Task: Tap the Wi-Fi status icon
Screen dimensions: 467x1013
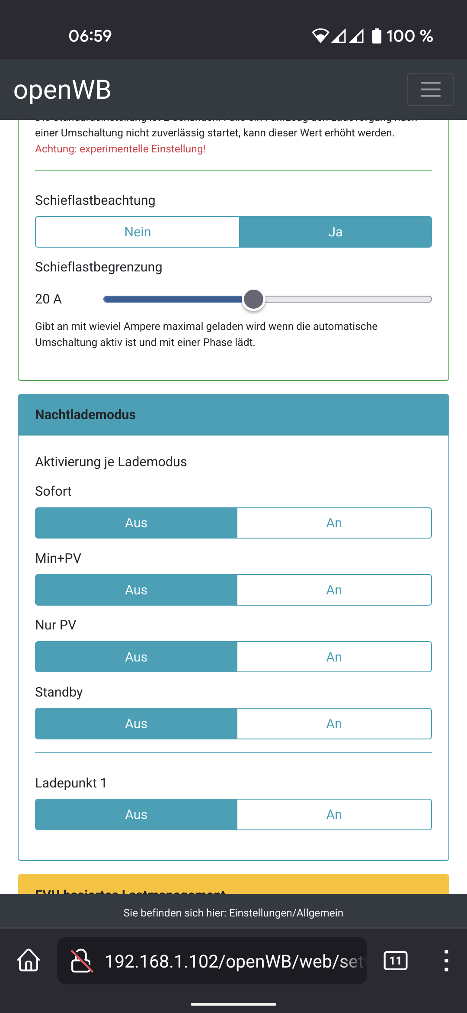Action: coord(320,36)
